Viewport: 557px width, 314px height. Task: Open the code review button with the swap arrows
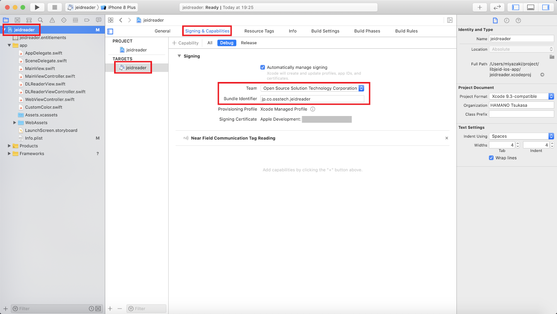click(497, 7)
